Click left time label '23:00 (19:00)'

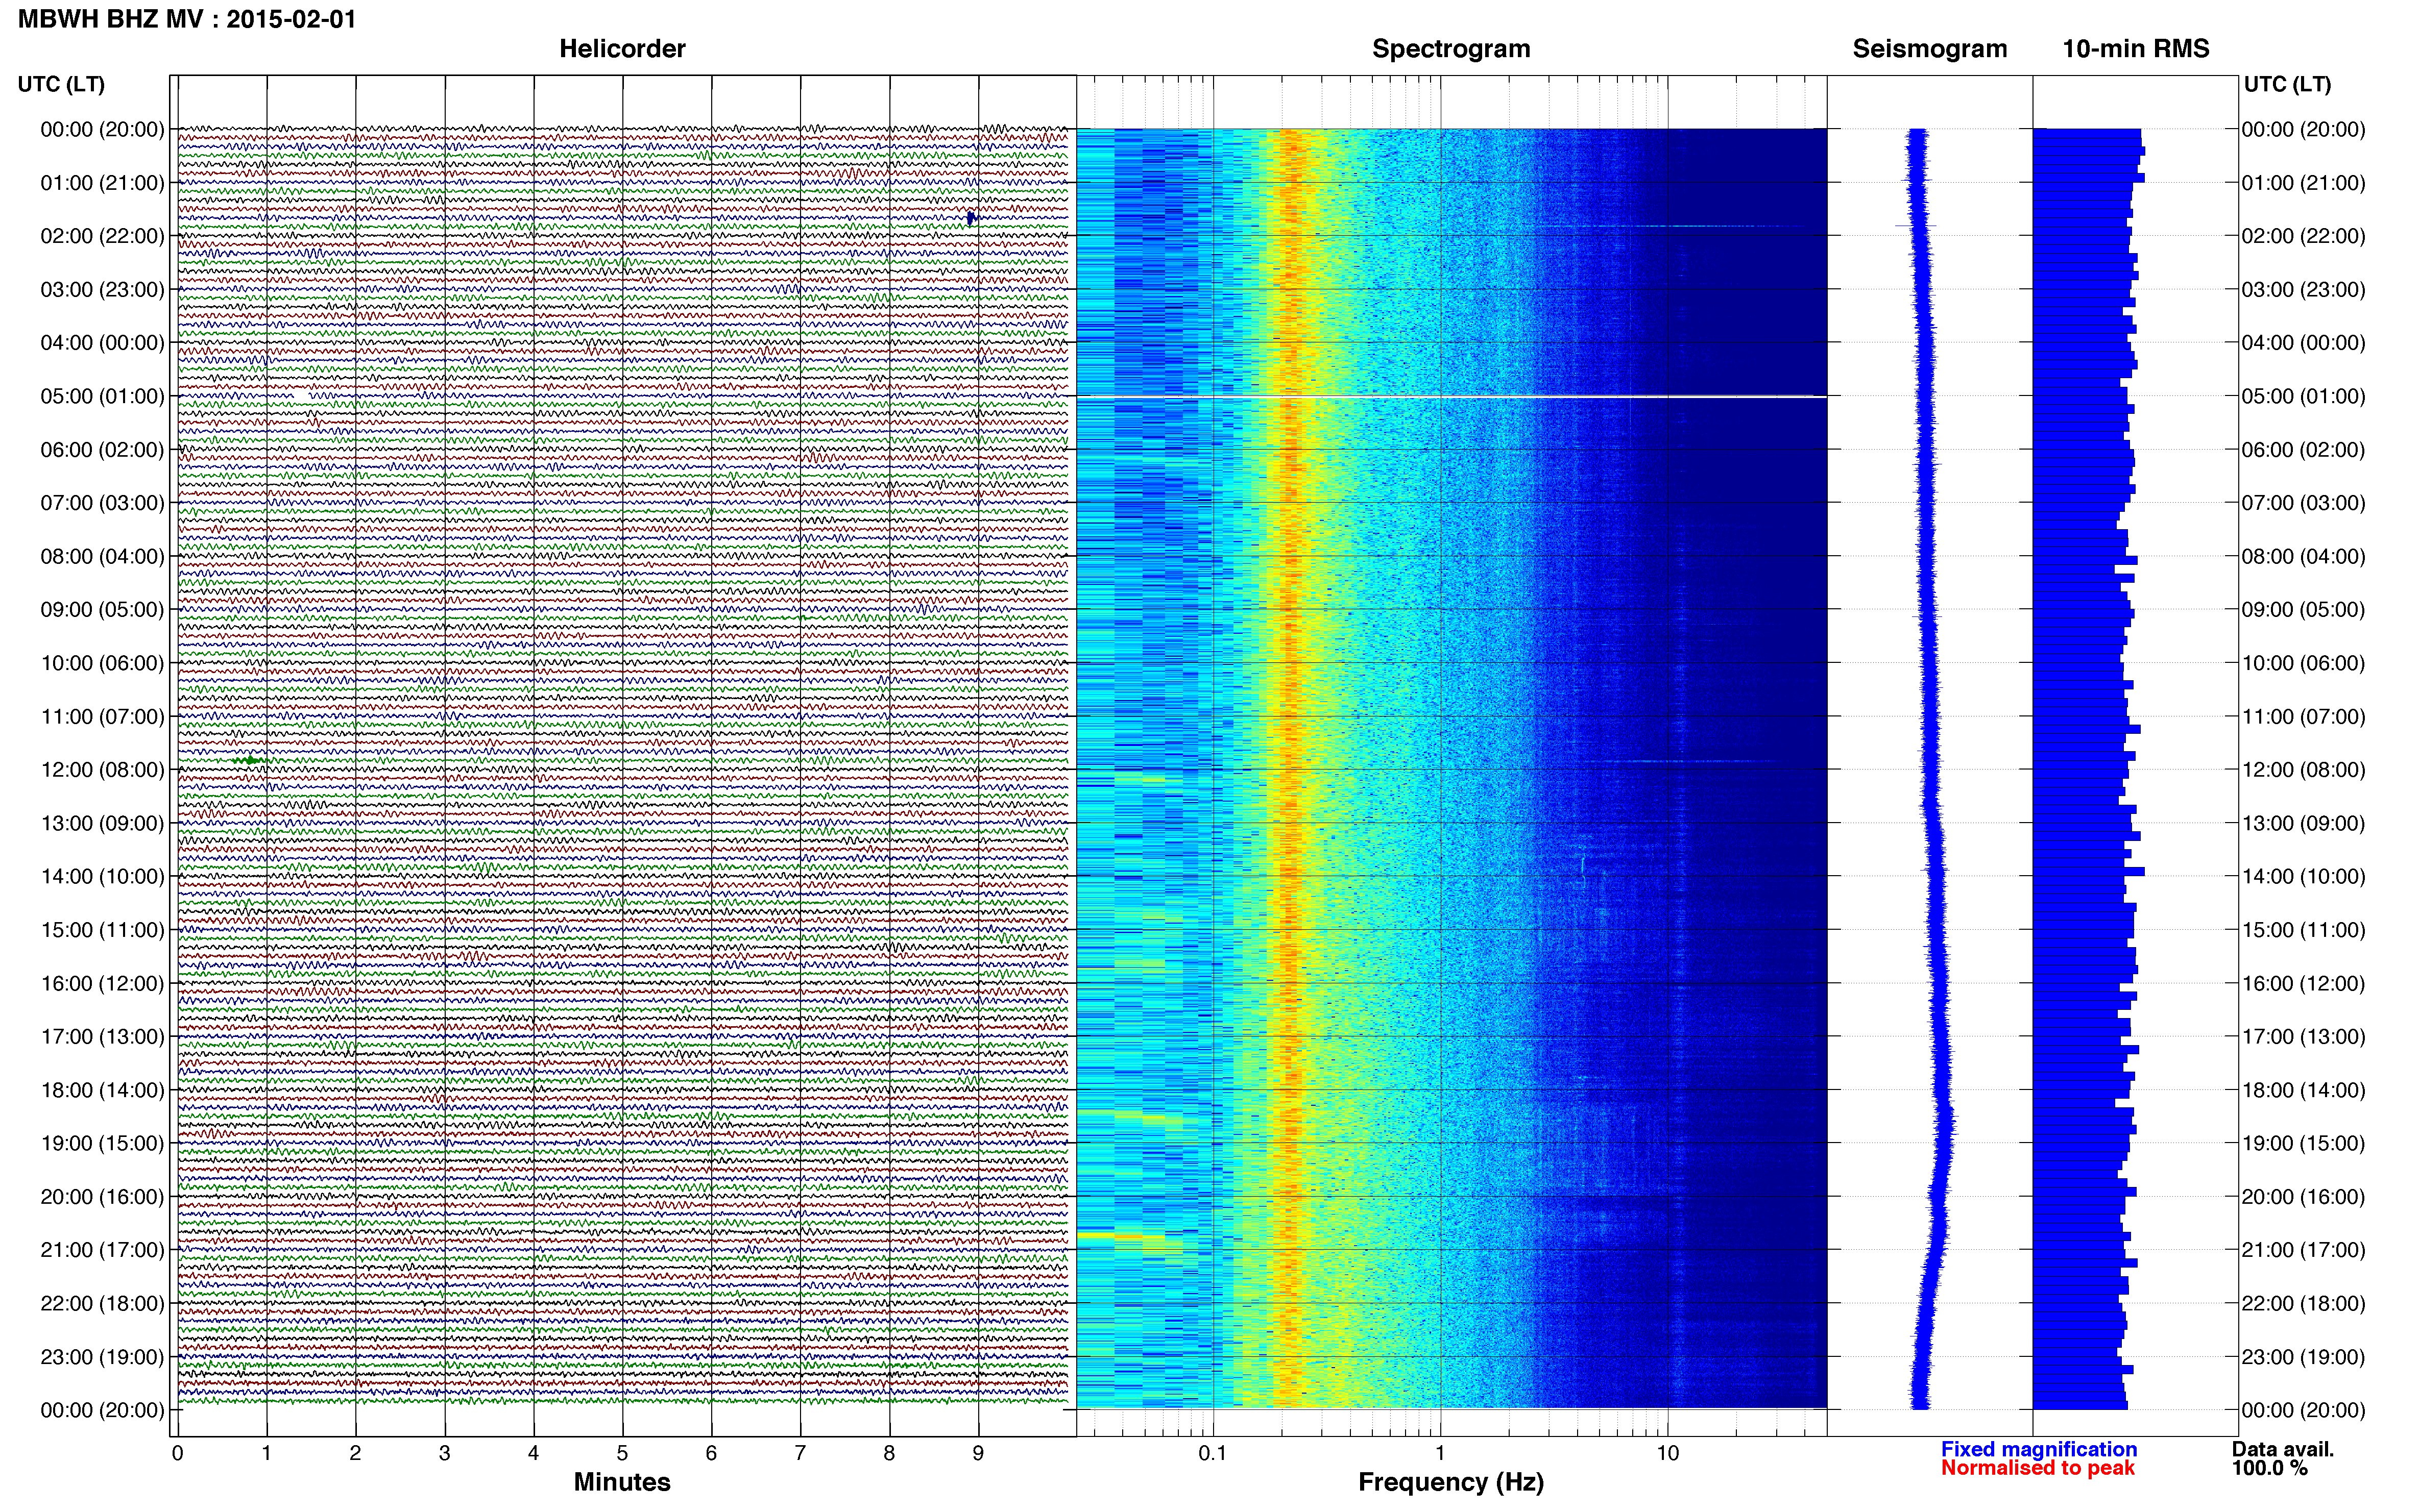tap(102, 1357)
